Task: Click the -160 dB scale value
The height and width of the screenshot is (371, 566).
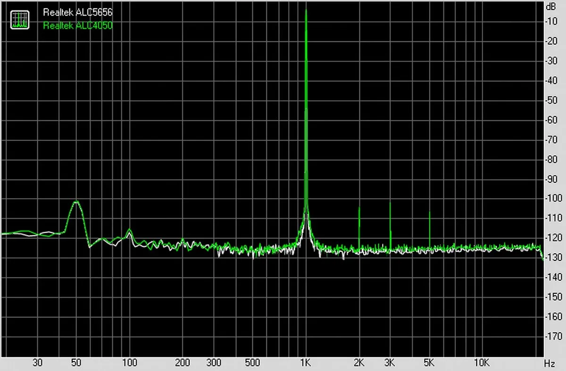Action: coord(553,317)
